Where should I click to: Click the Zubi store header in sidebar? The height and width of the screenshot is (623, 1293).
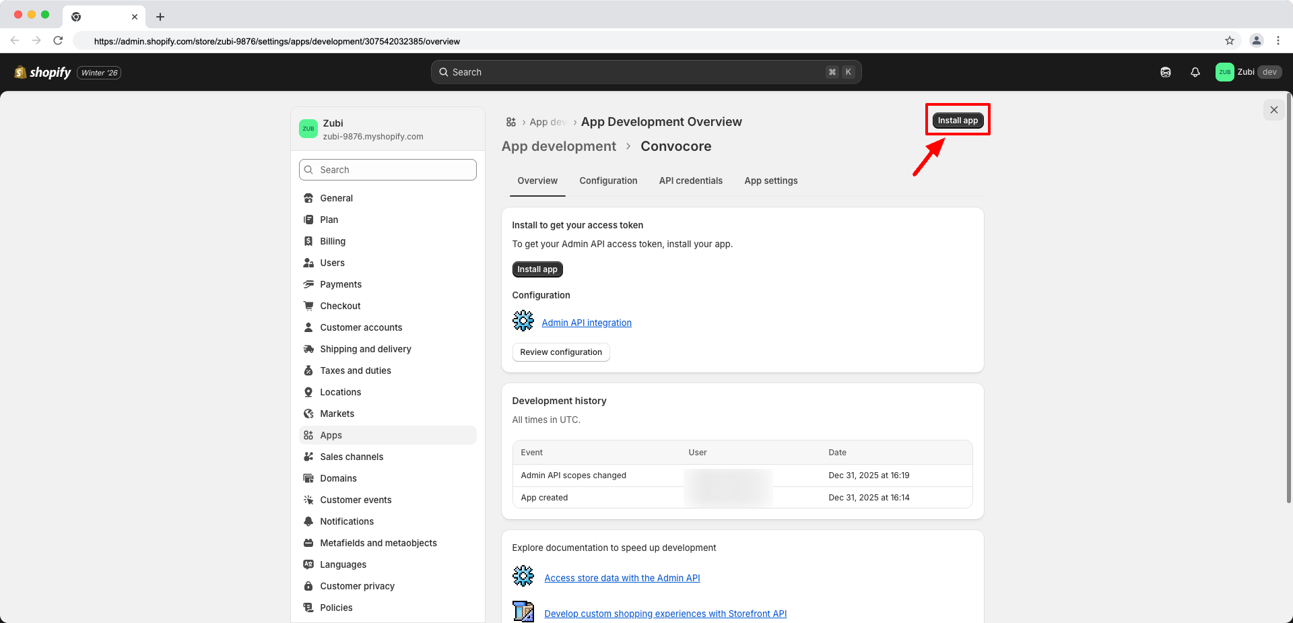pyautogui.click(x=388, y=129)
